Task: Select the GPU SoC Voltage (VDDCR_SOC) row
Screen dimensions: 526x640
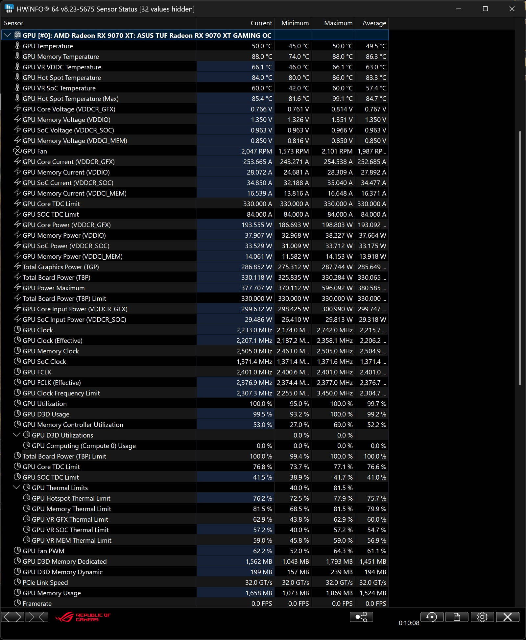Action: (x=194, y=130)
